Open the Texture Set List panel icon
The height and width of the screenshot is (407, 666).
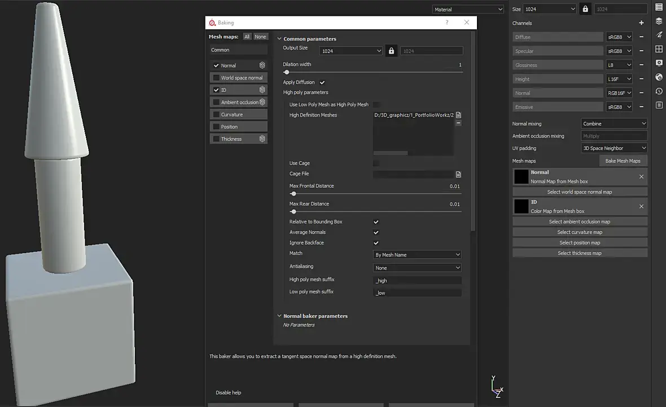[x=659, y=7]
